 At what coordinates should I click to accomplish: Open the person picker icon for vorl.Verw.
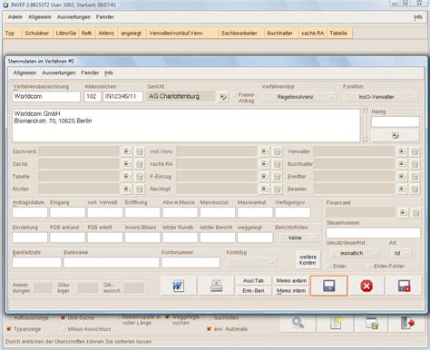265,151
